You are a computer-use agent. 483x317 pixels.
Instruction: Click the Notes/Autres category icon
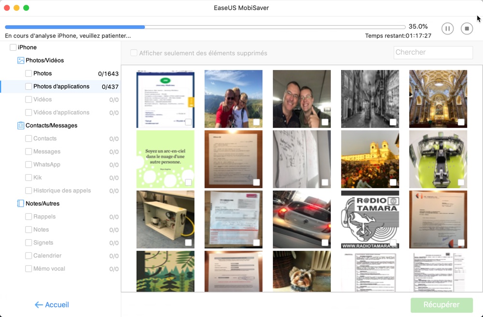pyautogui.click(x=21, y=204)
